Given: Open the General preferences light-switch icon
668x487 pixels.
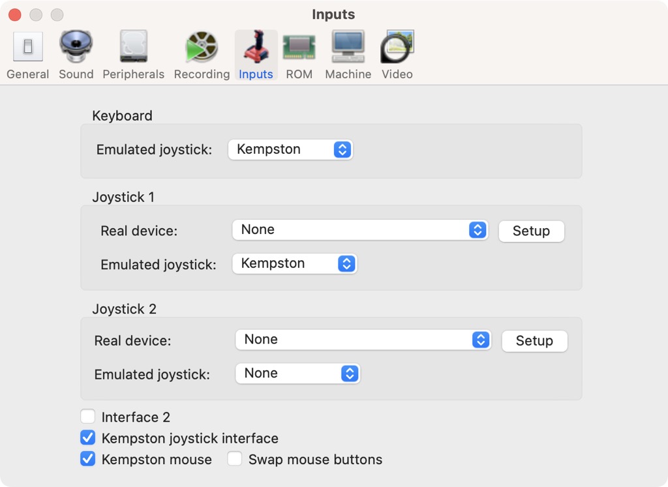Looking at the screenshot, I should coord(27,48).
